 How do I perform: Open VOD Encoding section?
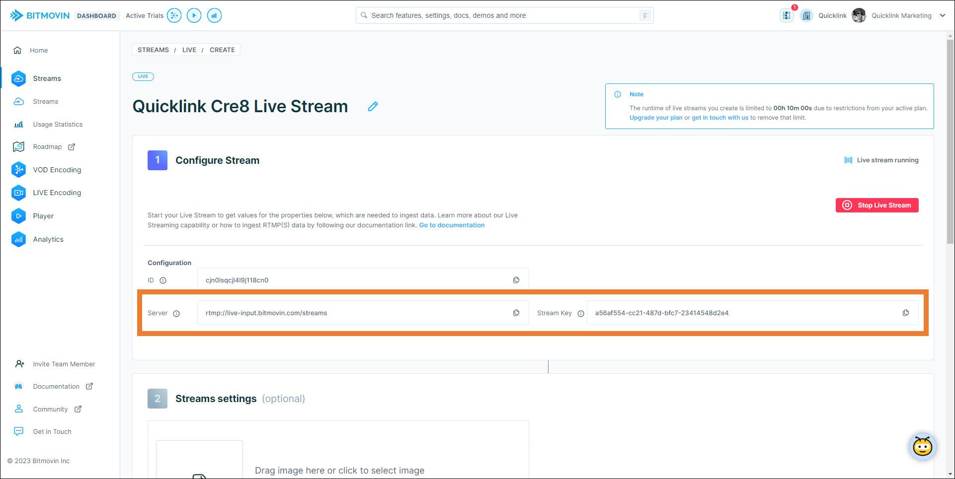57,170
